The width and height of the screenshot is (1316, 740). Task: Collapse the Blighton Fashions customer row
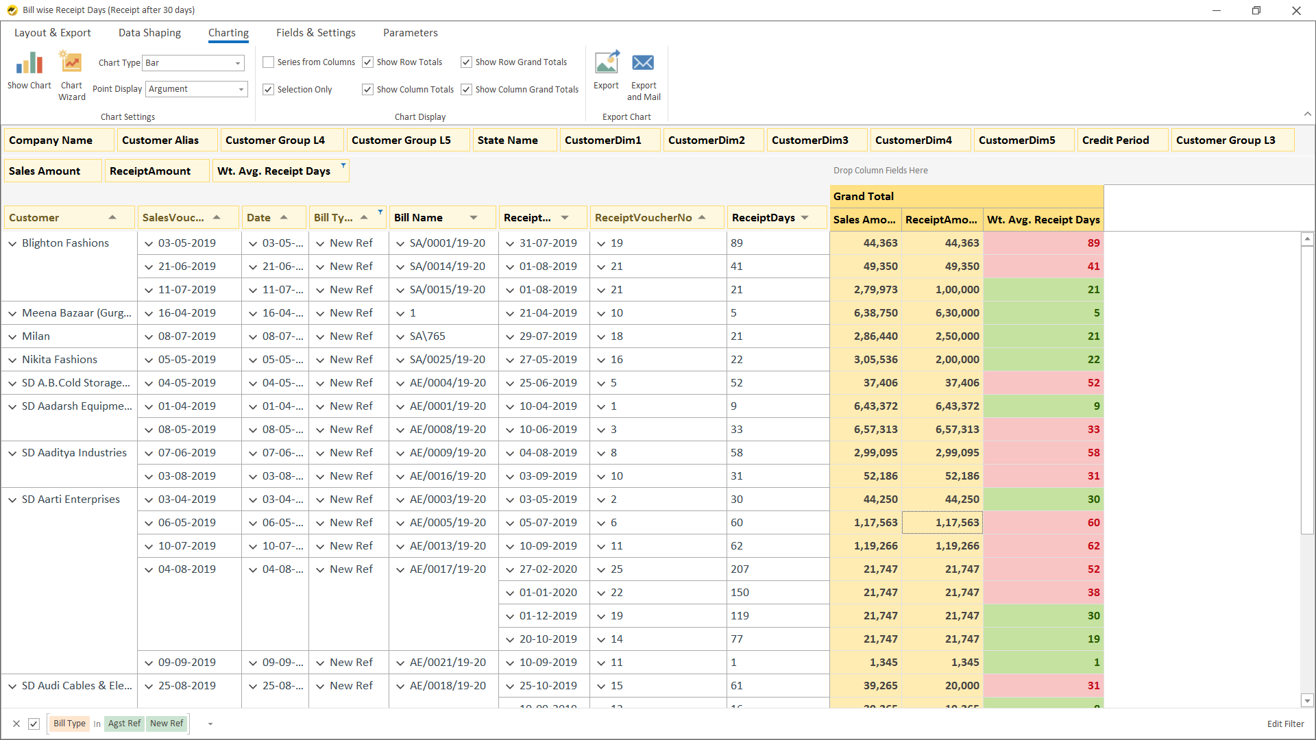tap(12, 243)
